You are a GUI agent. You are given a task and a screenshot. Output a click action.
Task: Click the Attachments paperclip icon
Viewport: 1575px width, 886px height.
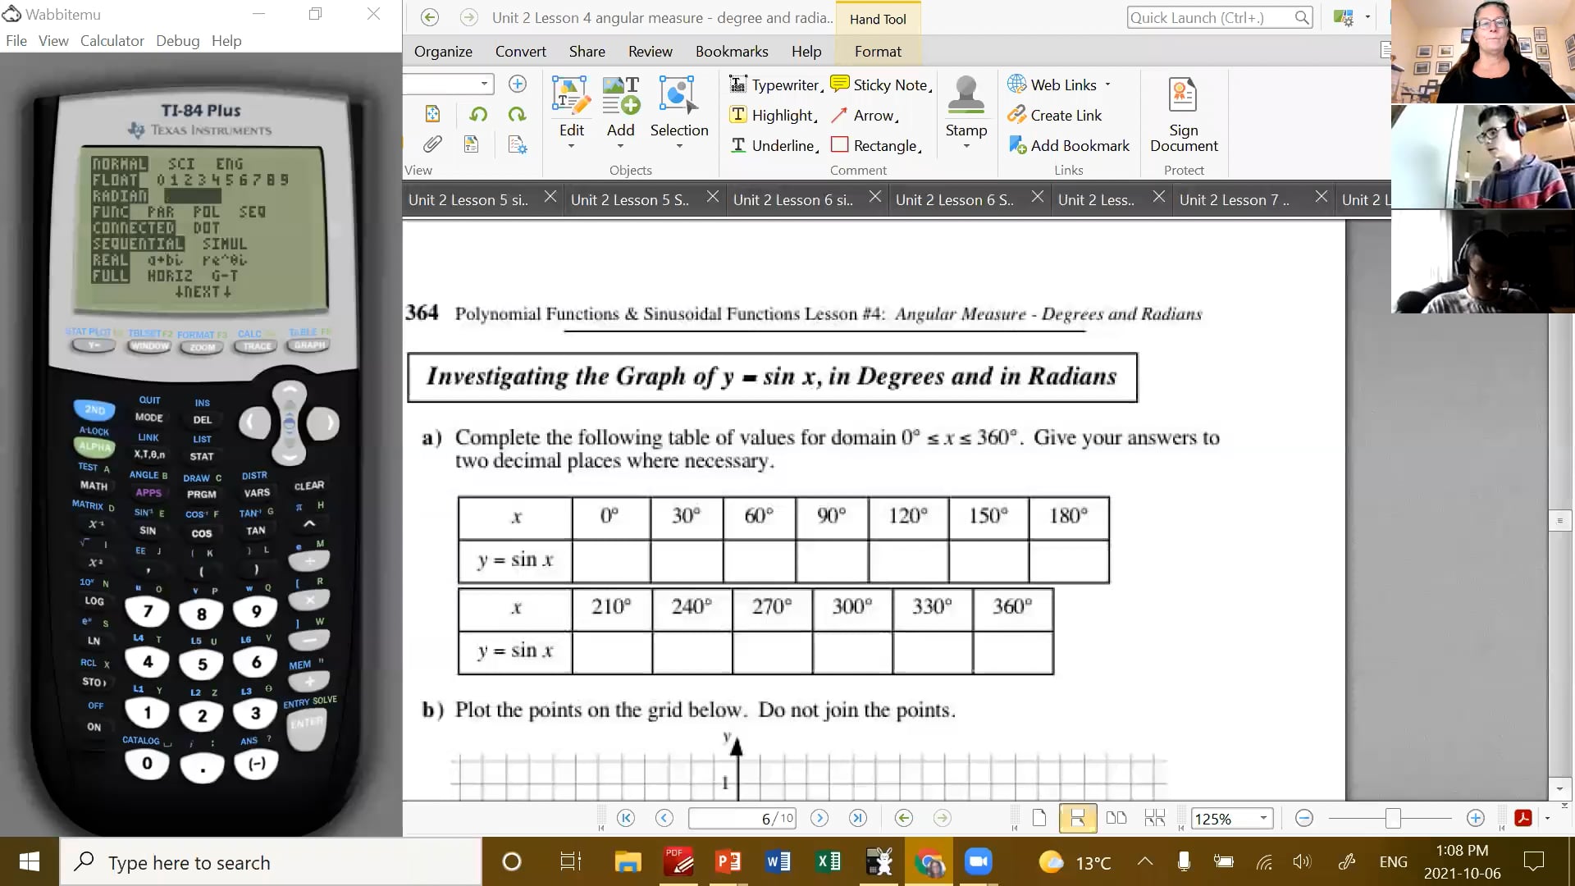(432, 144)
